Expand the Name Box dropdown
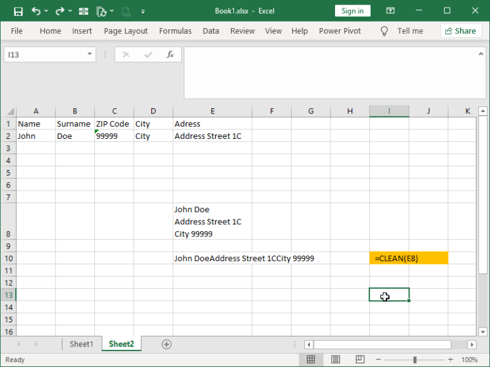 point(90,55)
